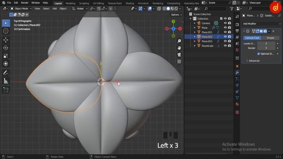283x159 pixels.
Task: Toggle Plane render camera icon
Action: point(229,27)
